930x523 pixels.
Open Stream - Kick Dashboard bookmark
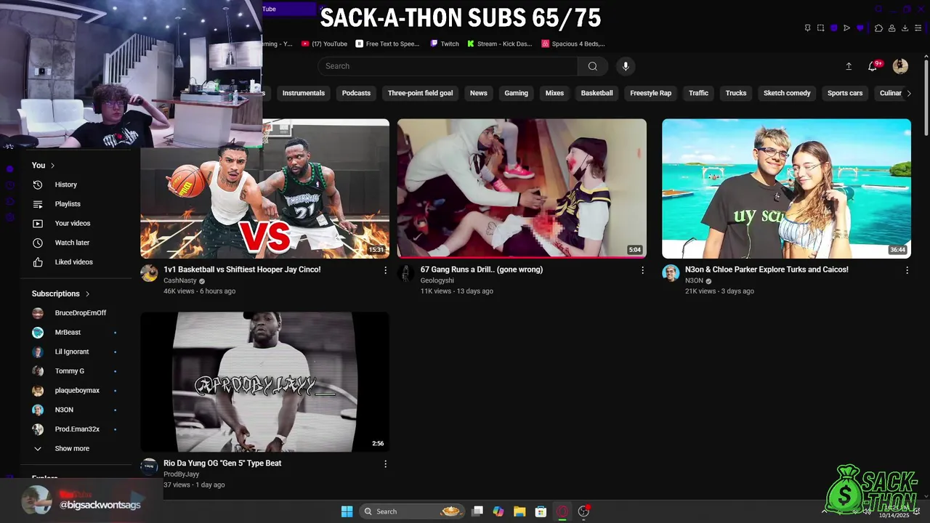click(x=500, y=44)
